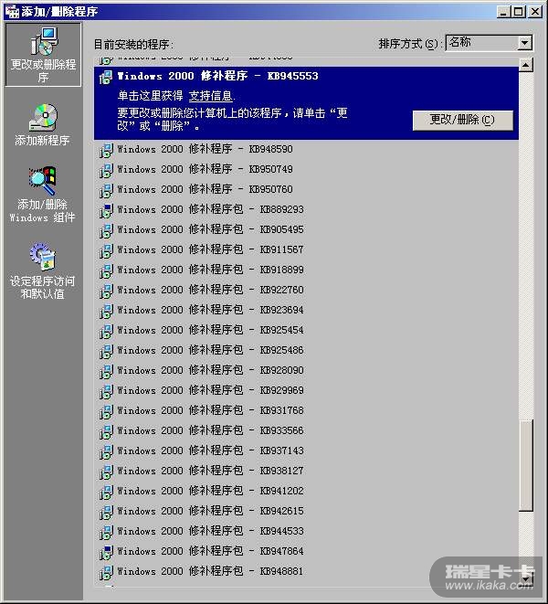Select the text 'Windows 2000 修补程序包 - KB929969'
Screen dimensions: 548x604
210,390
